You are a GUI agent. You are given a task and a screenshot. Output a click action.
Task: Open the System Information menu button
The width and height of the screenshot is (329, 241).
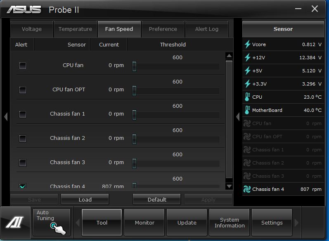pyautogui.click(x=230, y=222)
